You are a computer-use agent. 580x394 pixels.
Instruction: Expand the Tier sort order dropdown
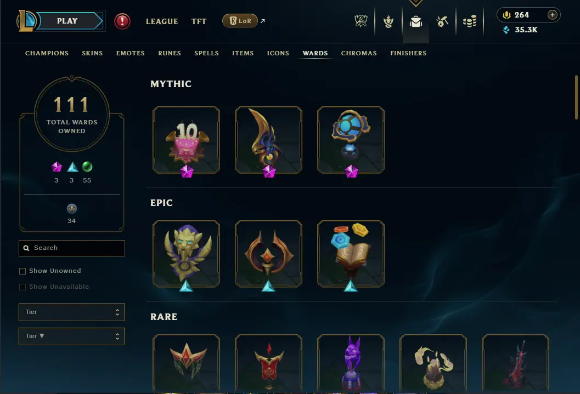[72, 336]
